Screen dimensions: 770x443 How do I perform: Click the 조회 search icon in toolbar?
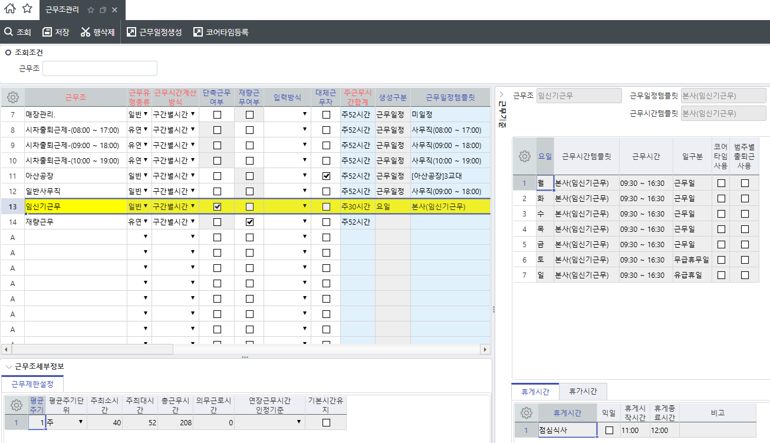tap(8, 32)
